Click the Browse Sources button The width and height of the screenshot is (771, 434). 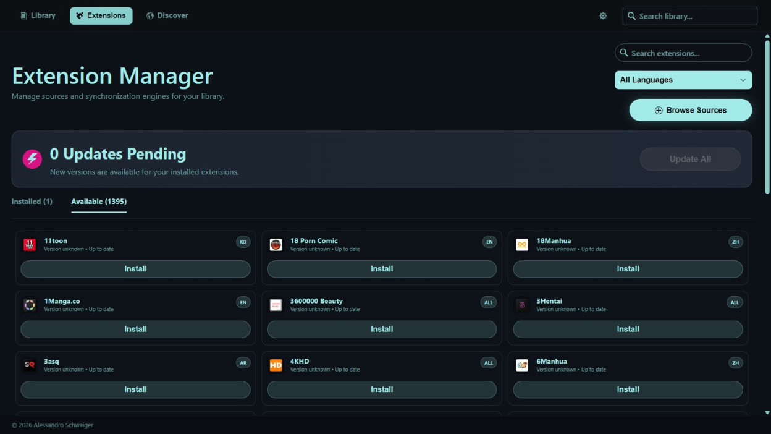[691, 110]
